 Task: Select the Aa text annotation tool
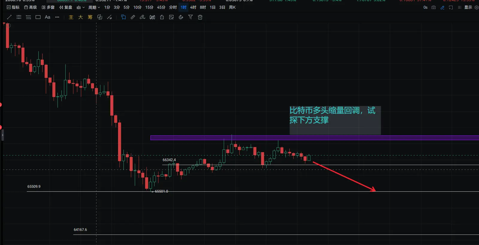point(48,17)
